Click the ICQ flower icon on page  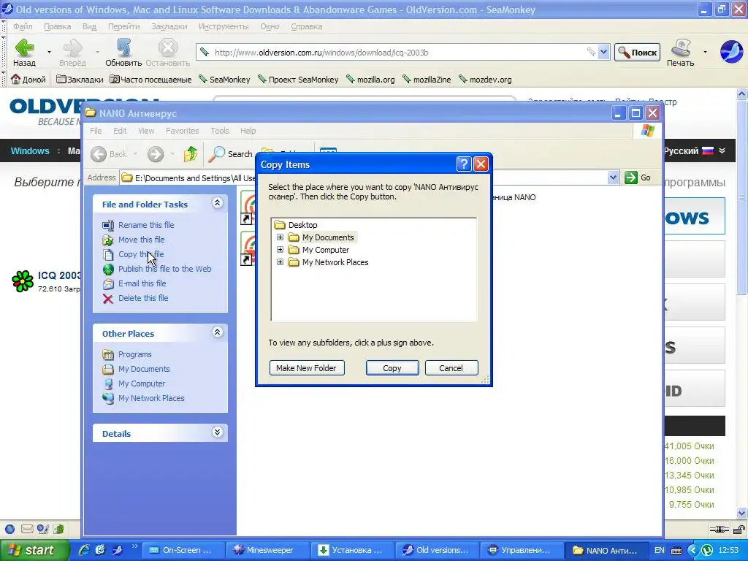23,280
